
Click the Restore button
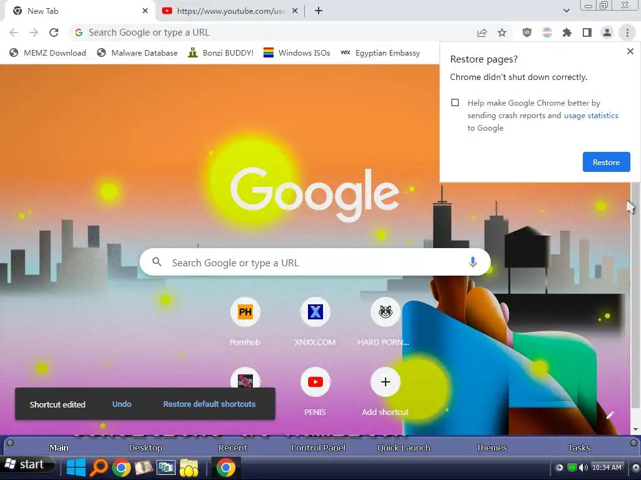coord(606,162)
